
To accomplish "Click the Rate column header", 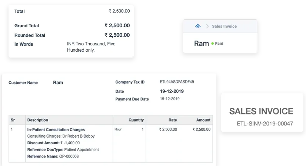I will tap(173, 120).
